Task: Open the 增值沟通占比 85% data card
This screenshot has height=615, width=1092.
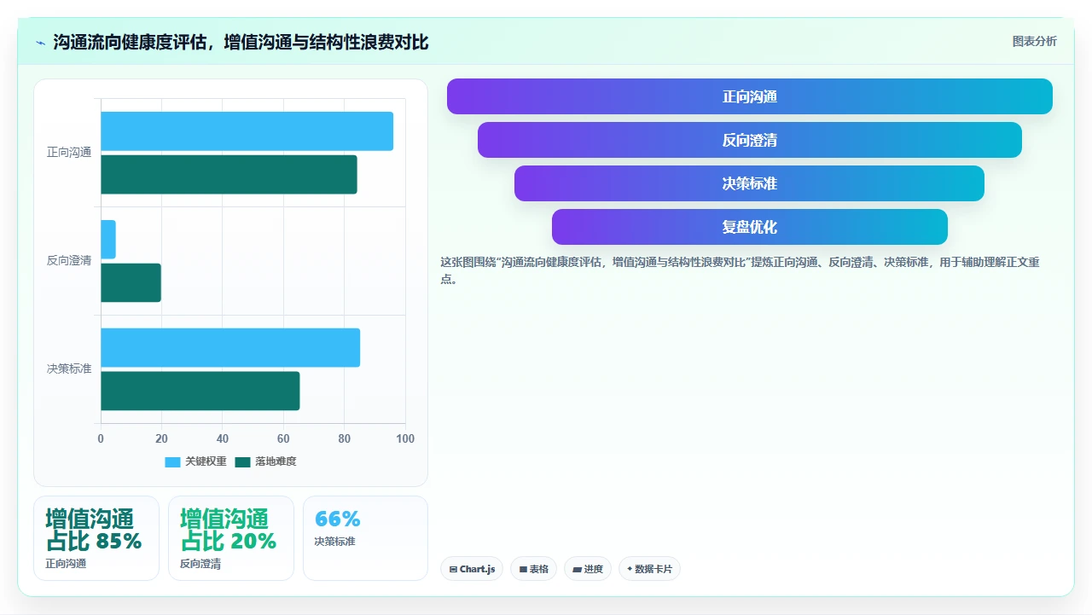Action: (x=96, y=538)
